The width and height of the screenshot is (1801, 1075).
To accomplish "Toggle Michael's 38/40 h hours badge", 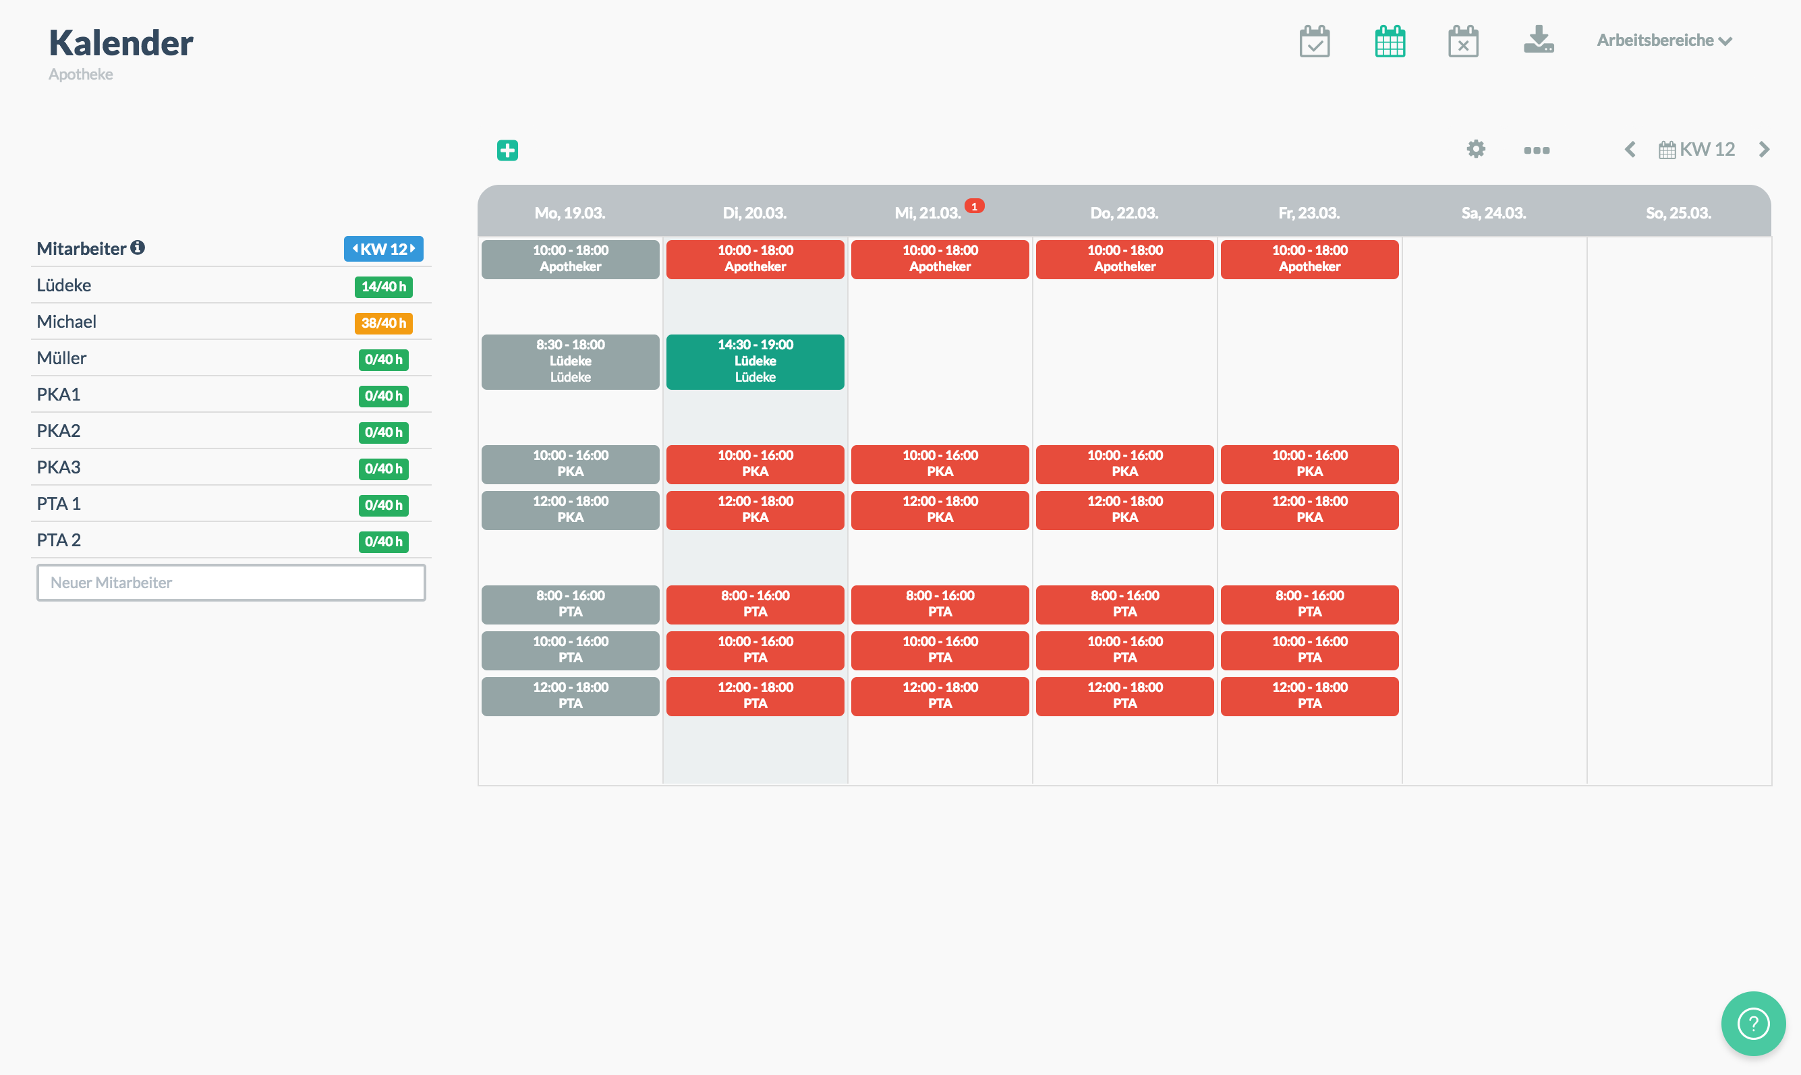I will click(382, 323).
